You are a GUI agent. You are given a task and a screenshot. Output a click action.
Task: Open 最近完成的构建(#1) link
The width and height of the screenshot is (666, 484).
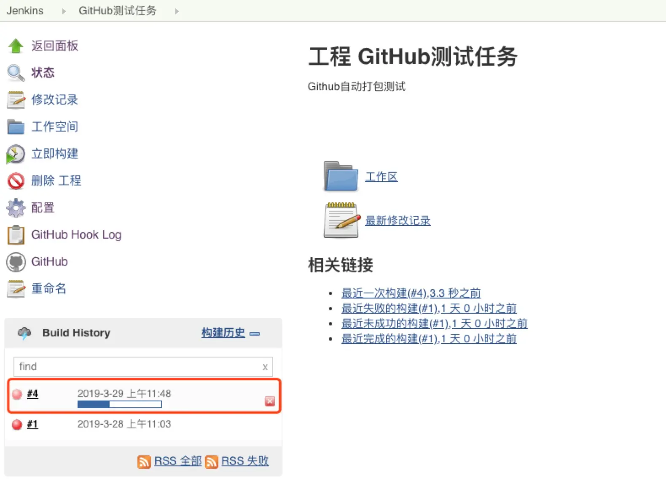tap(429, 339)
